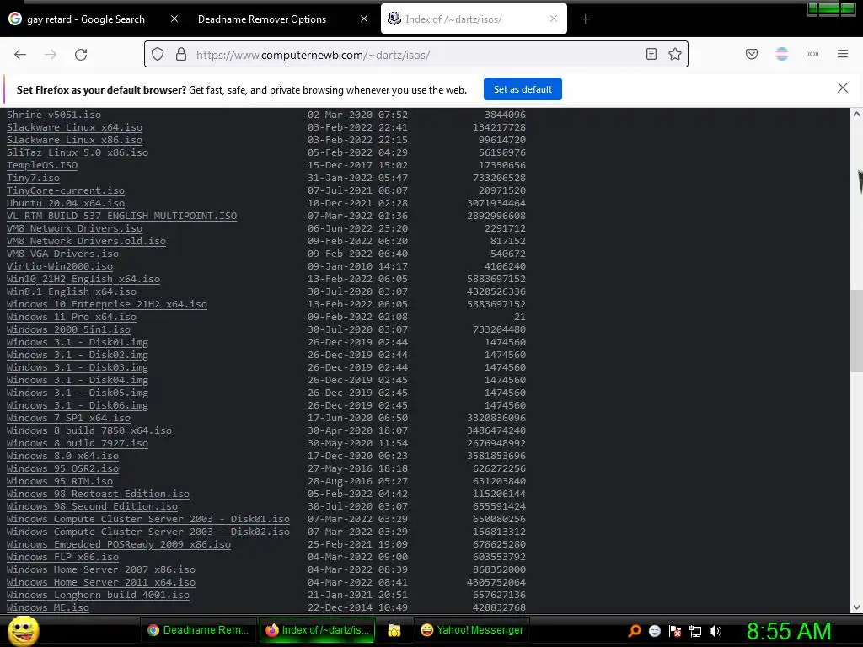Click the smiley face start button
Image resolution: width=863 pixels, height=647 pixels.
pos(23,631)
